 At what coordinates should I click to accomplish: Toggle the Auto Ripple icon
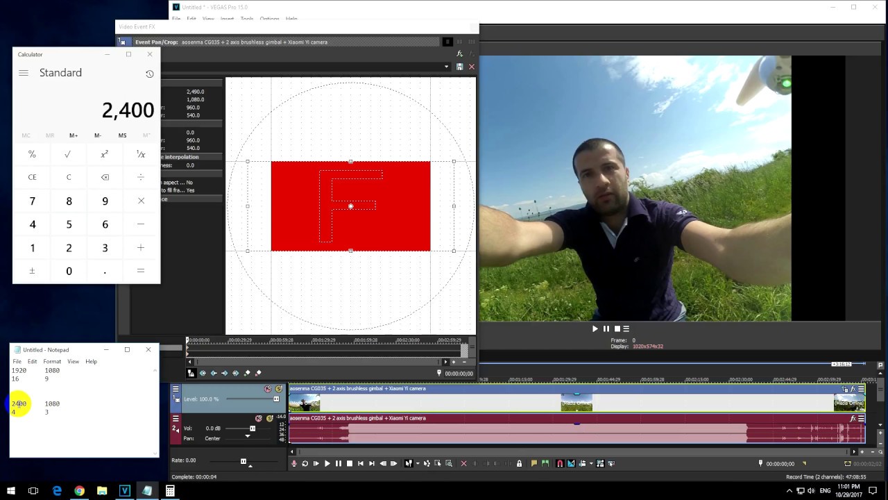click(581, 463)
